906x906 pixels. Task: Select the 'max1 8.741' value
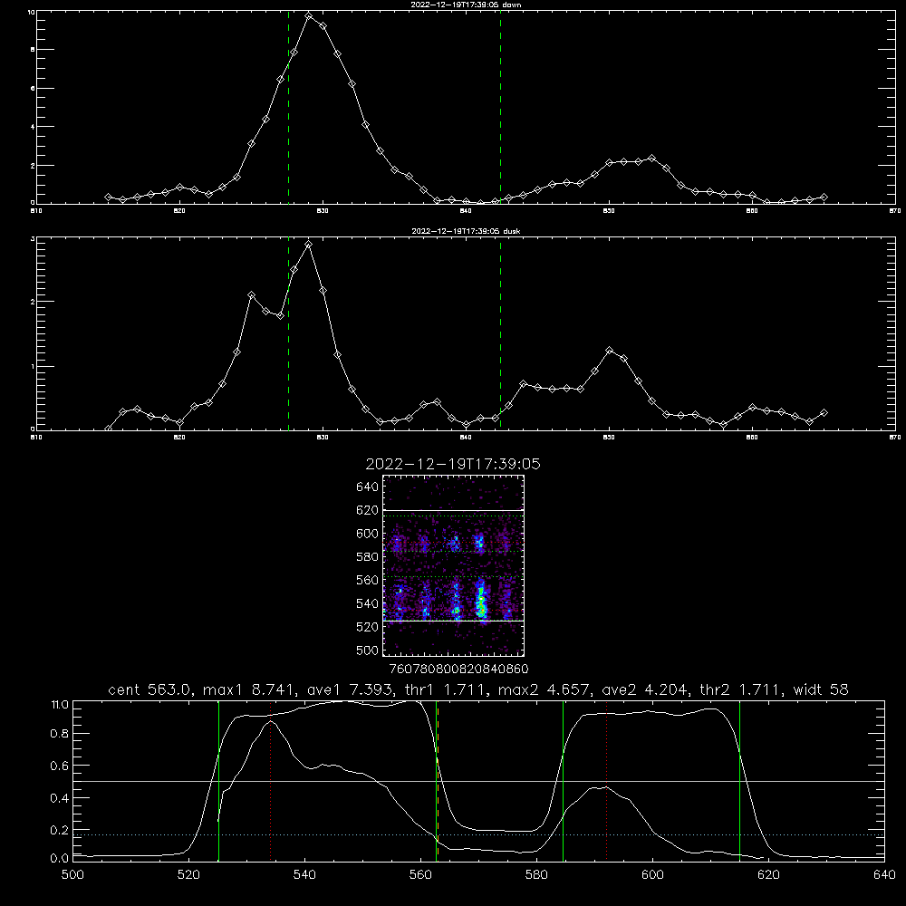point(247,689)
